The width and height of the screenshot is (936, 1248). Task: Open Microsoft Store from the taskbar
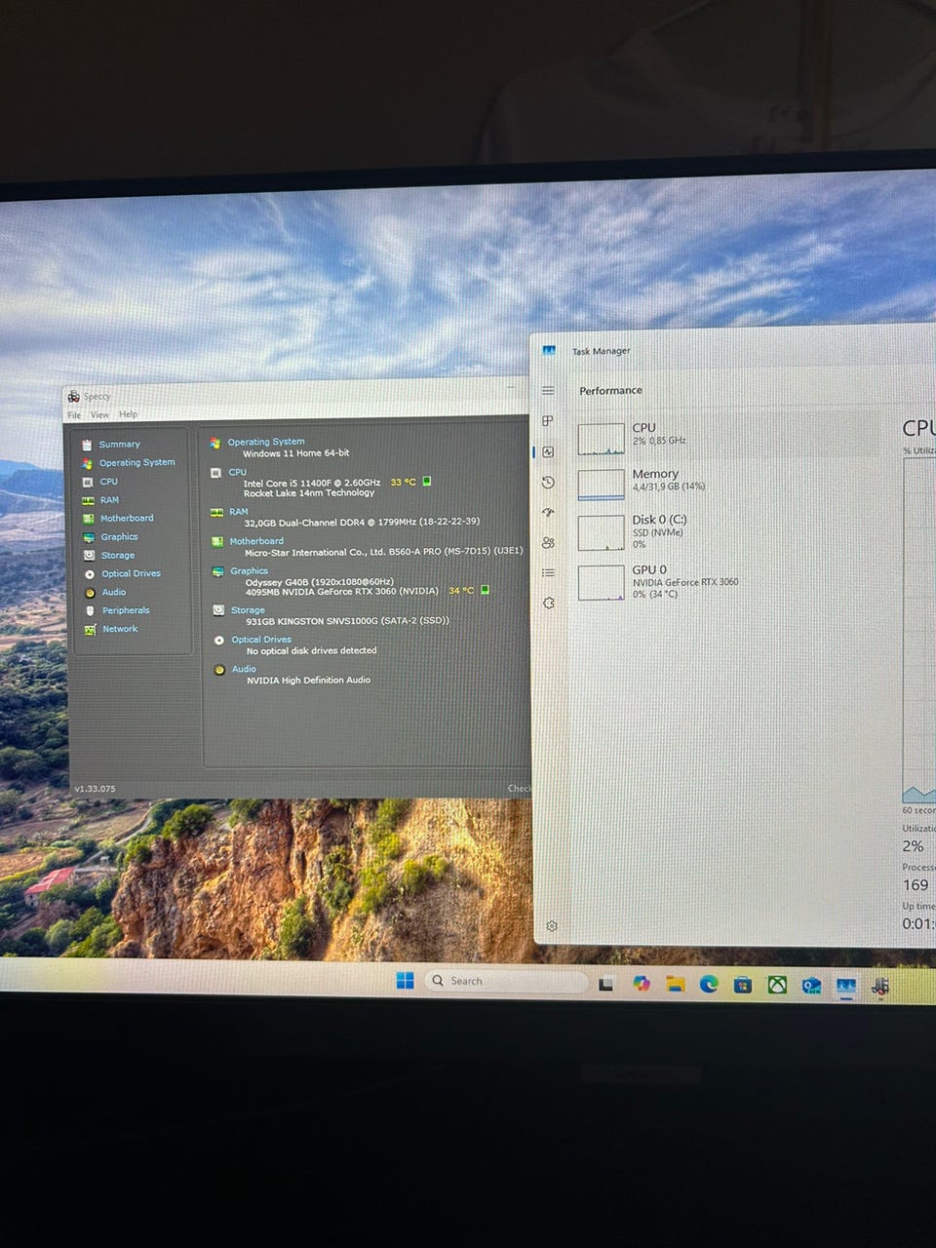[743, 985]
